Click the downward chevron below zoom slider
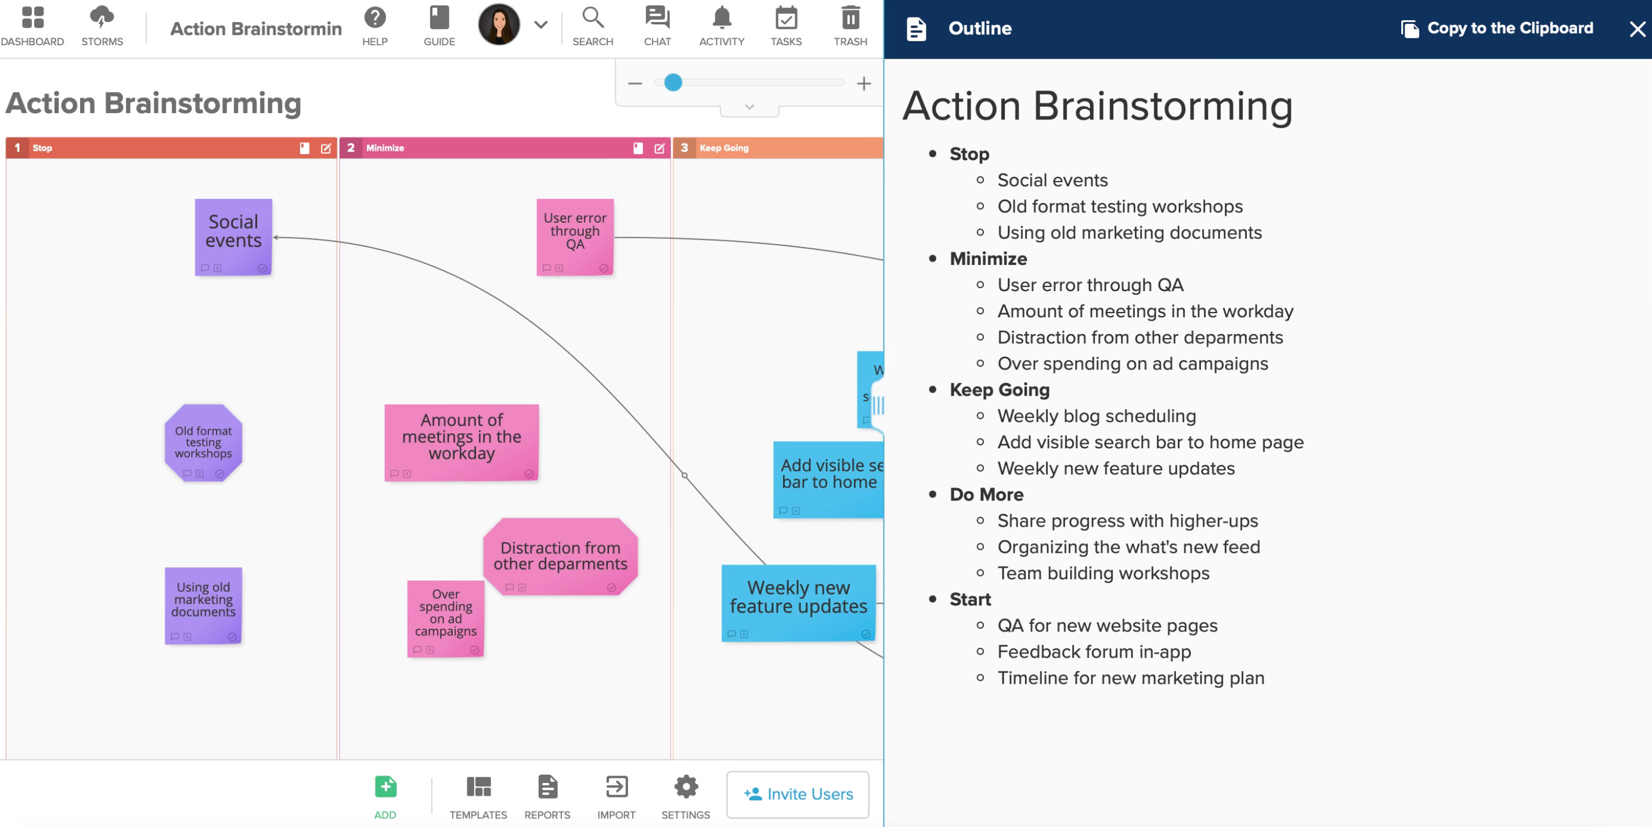The width and height of the screenshot is (1652, 827). coord(748,108)
